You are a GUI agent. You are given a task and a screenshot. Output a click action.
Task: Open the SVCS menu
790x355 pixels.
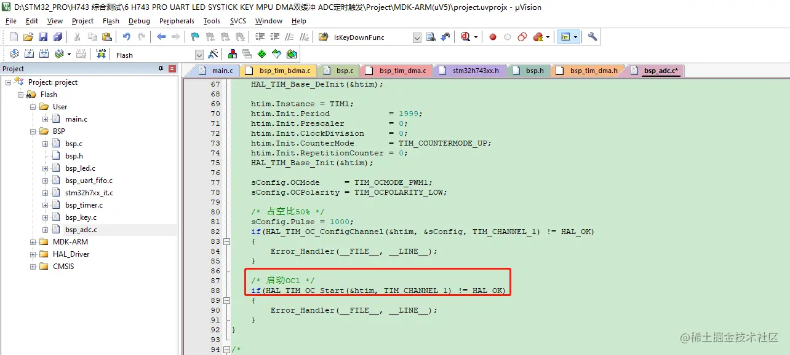point(237,21)
